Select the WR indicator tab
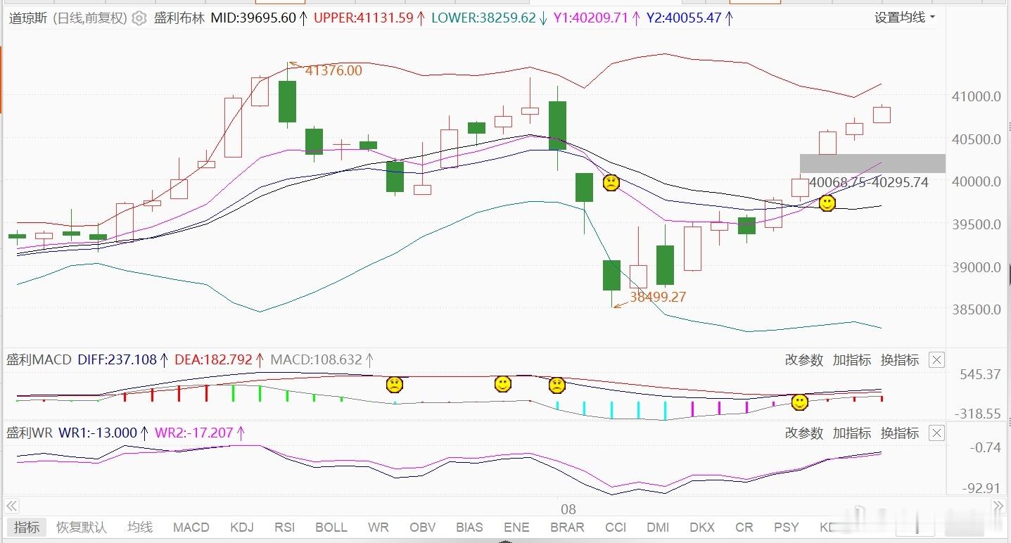1011x543 pixels. click(x=378, y=527)
